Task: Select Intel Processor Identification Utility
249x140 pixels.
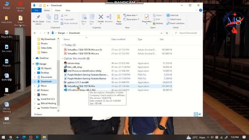Action: click(84, 71)
